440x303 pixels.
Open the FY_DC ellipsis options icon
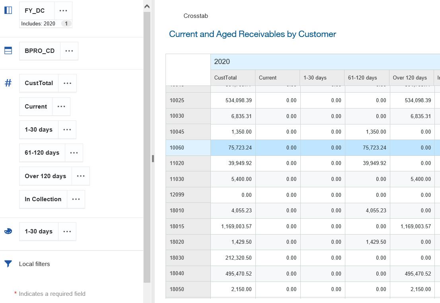pyautogui.click(x=63, y=10)
